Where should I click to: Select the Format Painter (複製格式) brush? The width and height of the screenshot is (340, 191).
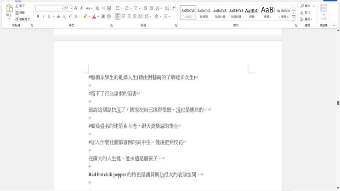tap(17, 19)
